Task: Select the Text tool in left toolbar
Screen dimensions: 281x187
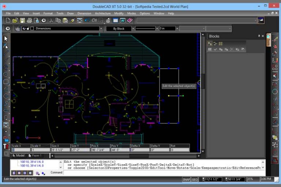Action: (x=6, y=146)
